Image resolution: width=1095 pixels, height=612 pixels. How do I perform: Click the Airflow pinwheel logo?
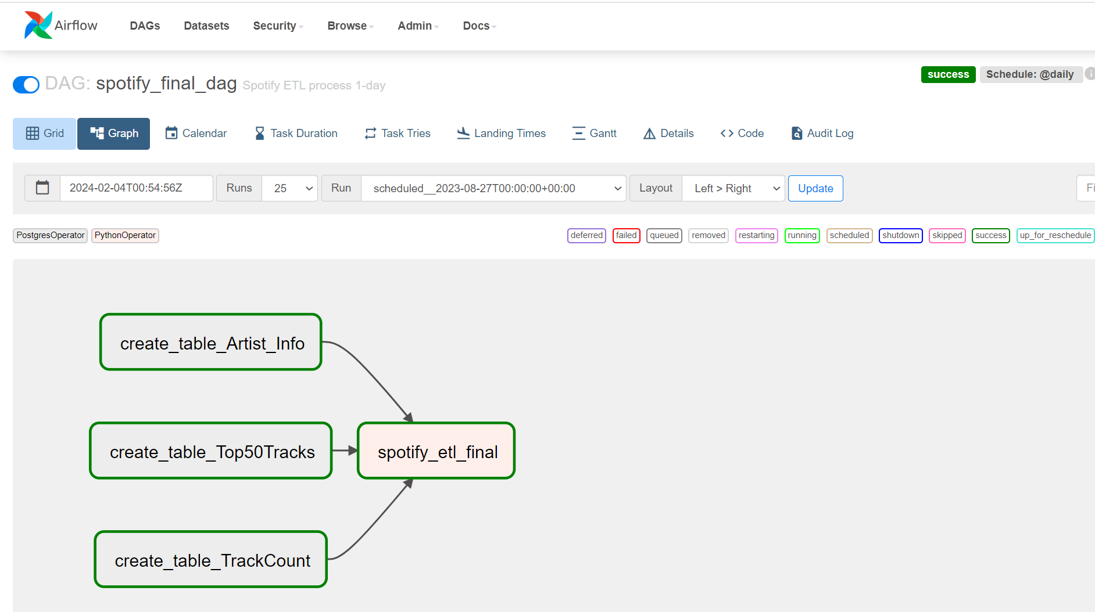pos(38,25)
